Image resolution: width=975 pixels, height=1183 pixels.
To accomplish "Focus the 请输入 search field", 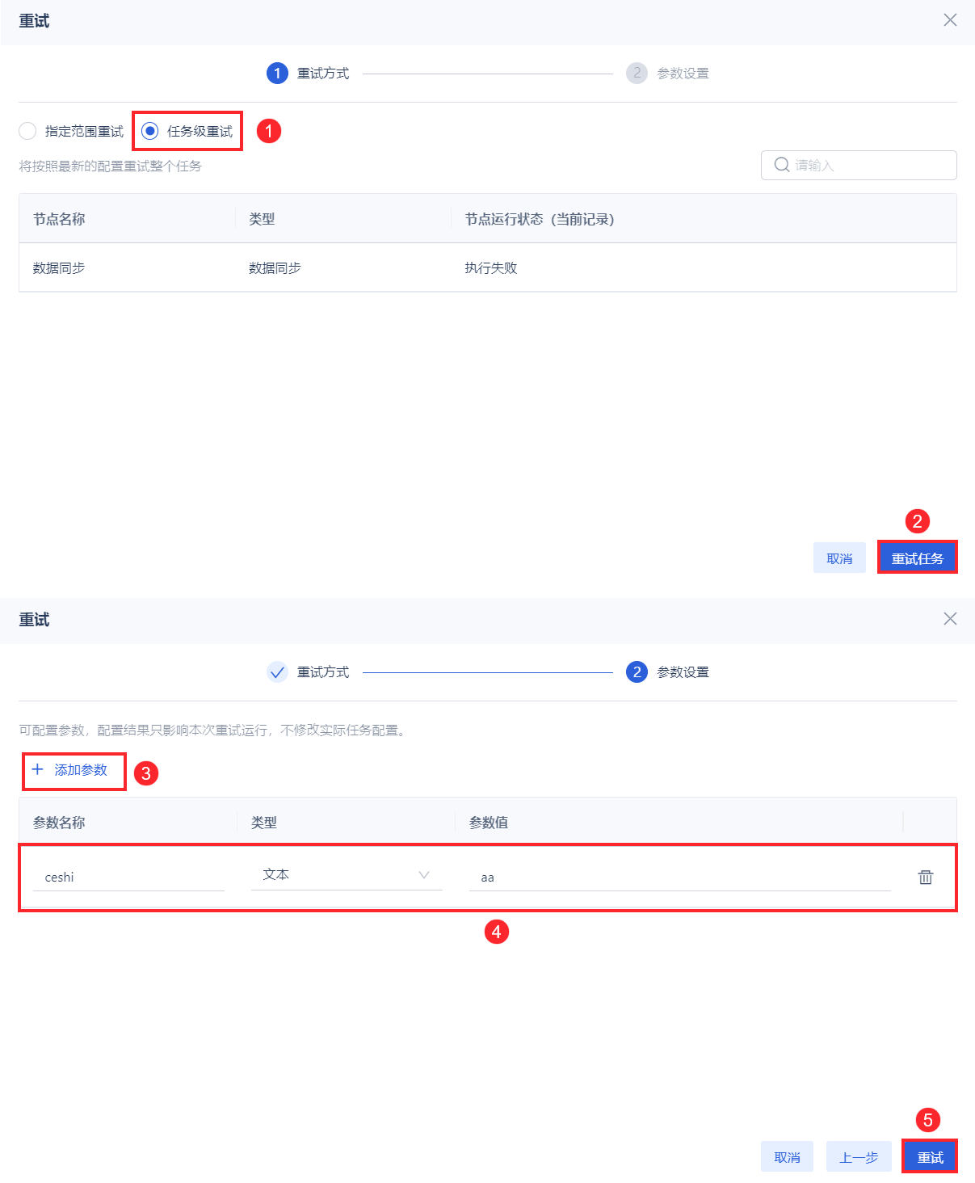I will click(x=859, y=165).
